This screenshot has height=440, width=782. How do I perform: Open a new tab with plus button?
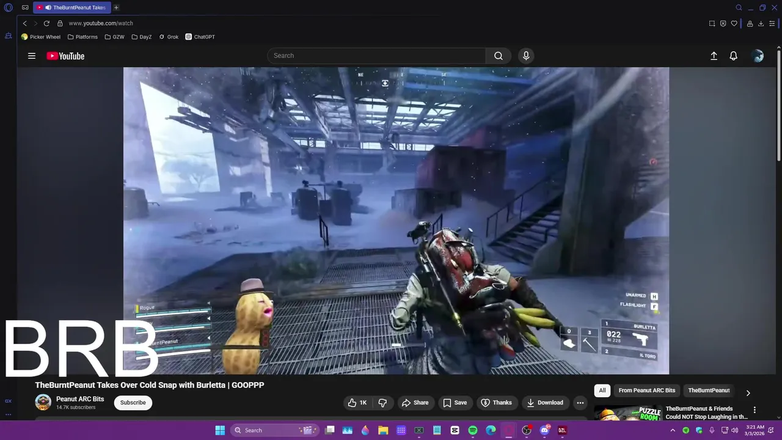[x=116, y=8]
